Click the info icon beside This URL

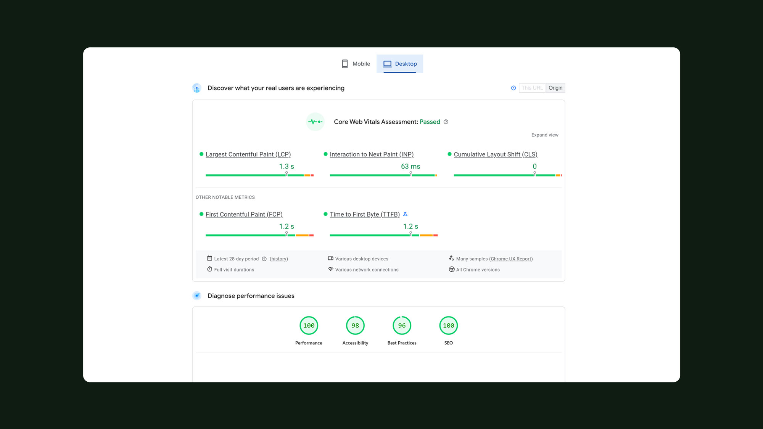pyautogui.click(x=513, y=88)
